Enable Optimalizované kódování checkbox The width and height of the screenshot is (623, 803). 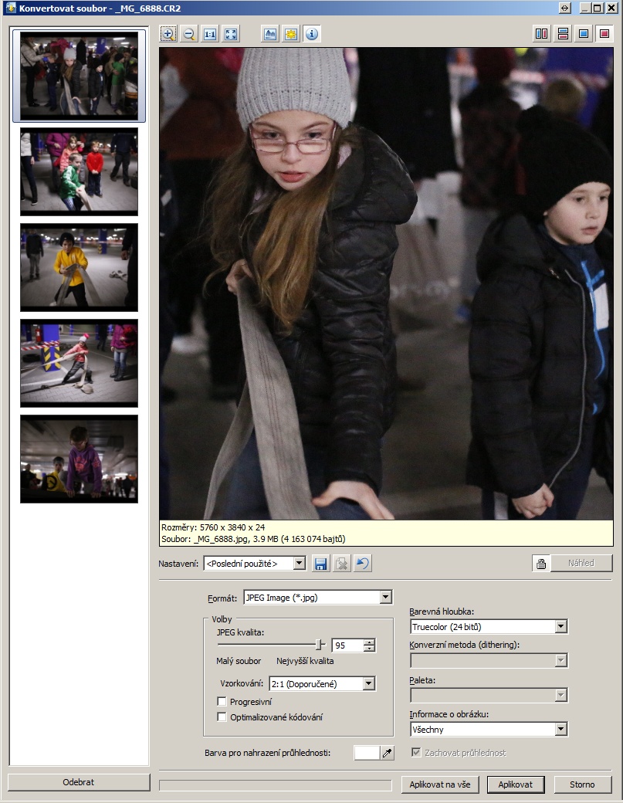pyautogui.click(x=222, y=717)
